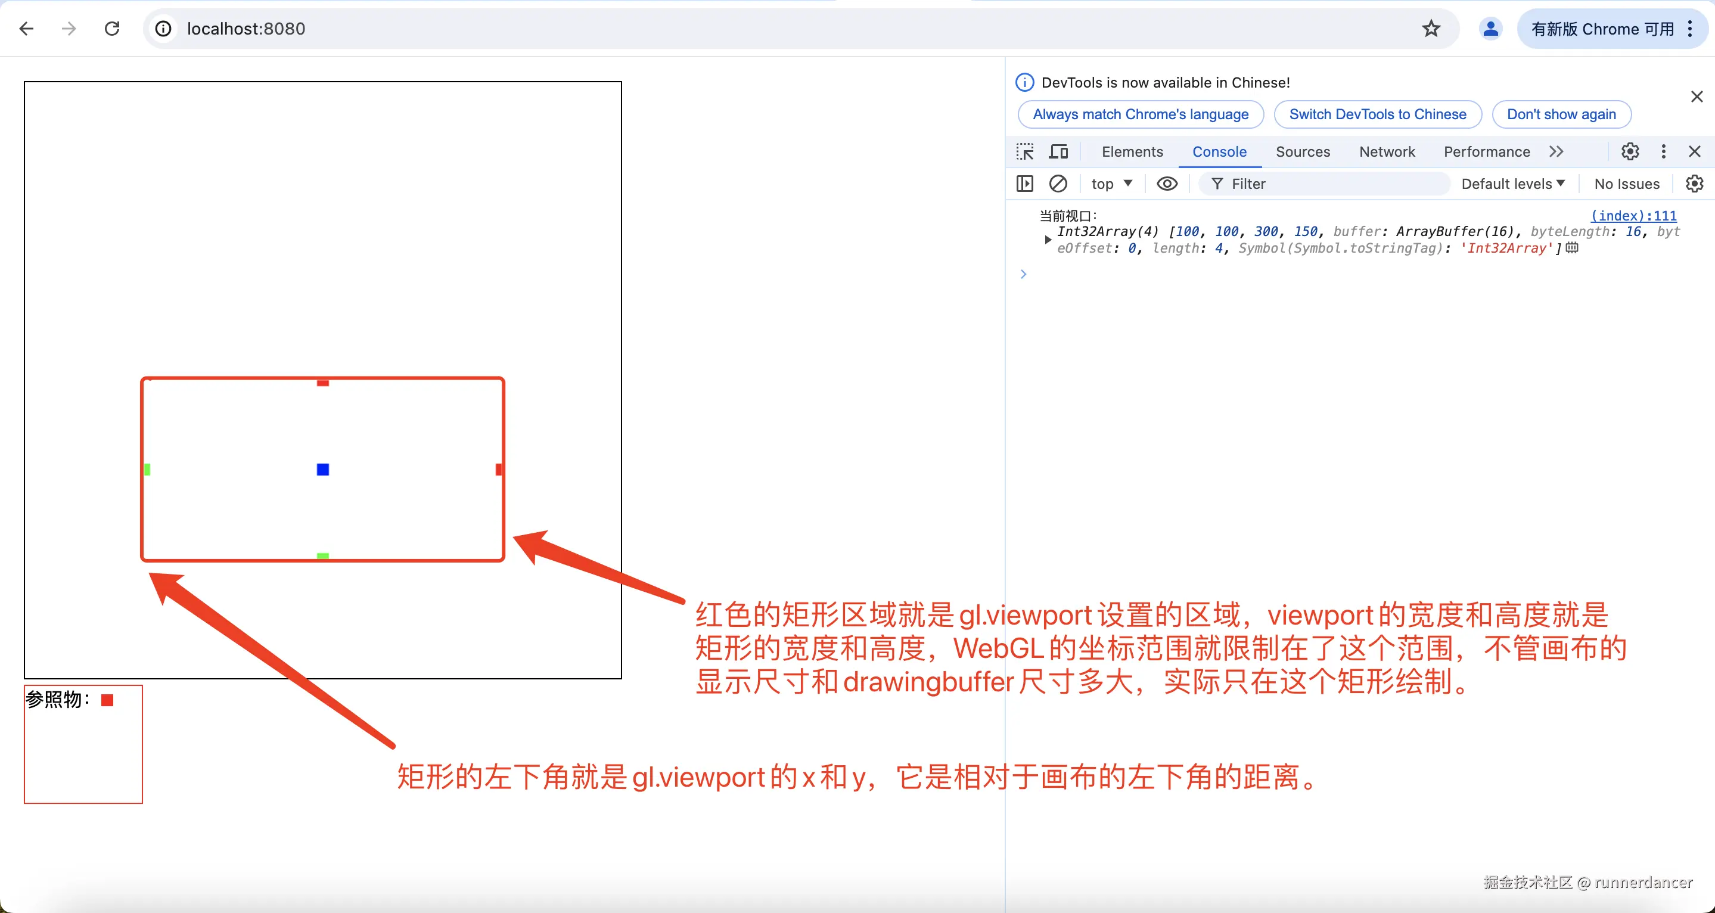Open the DevTools settings gear
The height and width of the screenshot is (913, 1715).
pos(1630,152)
